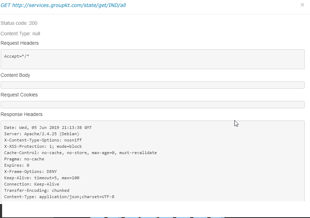Image resolution: width=310 pixels, height=218 pixels.
Task: Click the X-Frame-Options: DENY line
Action: pyautogui.click(x=30, y=172)
